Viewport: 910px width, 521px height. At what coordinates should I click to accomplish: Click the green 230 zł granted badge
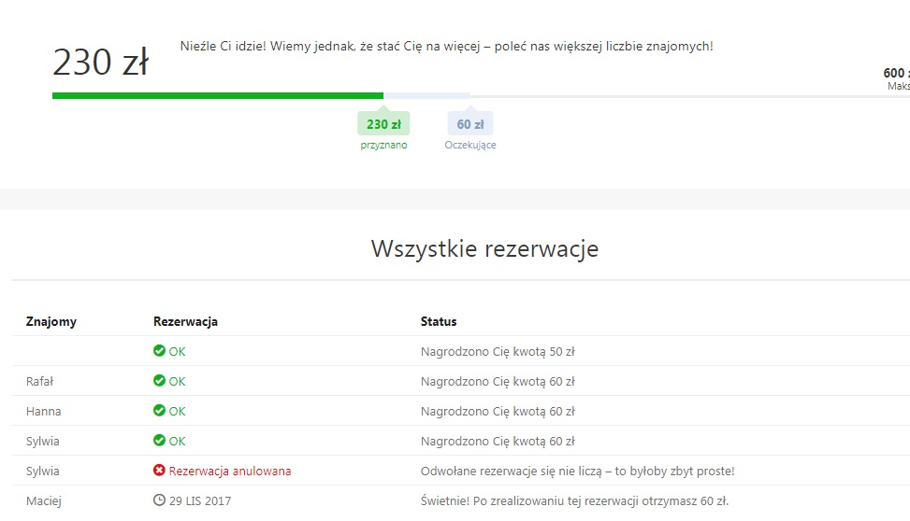[383, 124]
